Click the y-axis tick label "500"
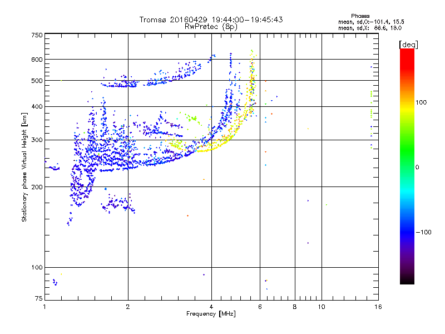Image resolution: width=445 pixels, height=334 pixels. click(x=37, y=81)
